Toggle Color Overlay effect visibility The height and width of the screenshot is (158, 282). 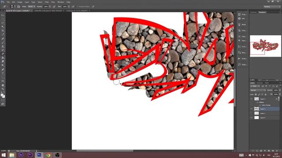[x=260, y=105]
